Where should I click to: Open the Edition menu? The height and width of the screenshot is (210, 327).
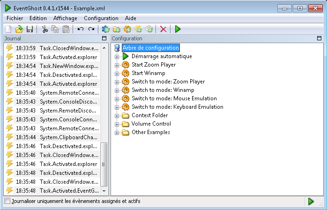[38, 18]
